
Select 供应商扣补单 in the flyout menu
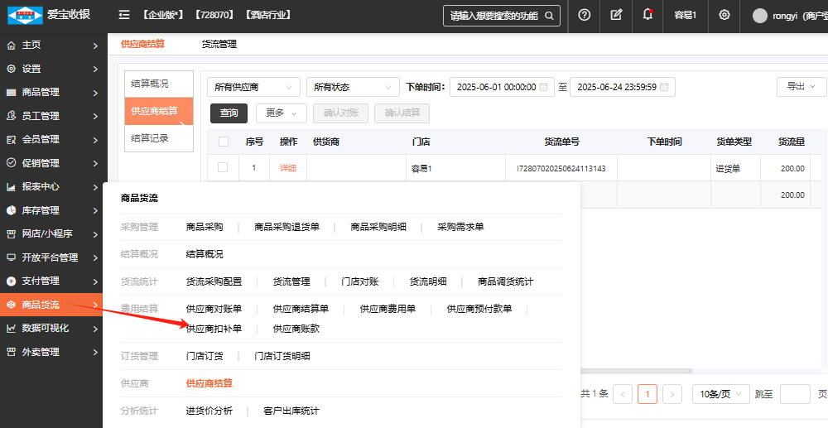[x=214, y=329]
